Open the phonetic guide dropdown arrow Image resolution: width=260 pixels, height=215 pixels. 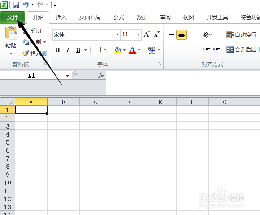pos(159,50)
